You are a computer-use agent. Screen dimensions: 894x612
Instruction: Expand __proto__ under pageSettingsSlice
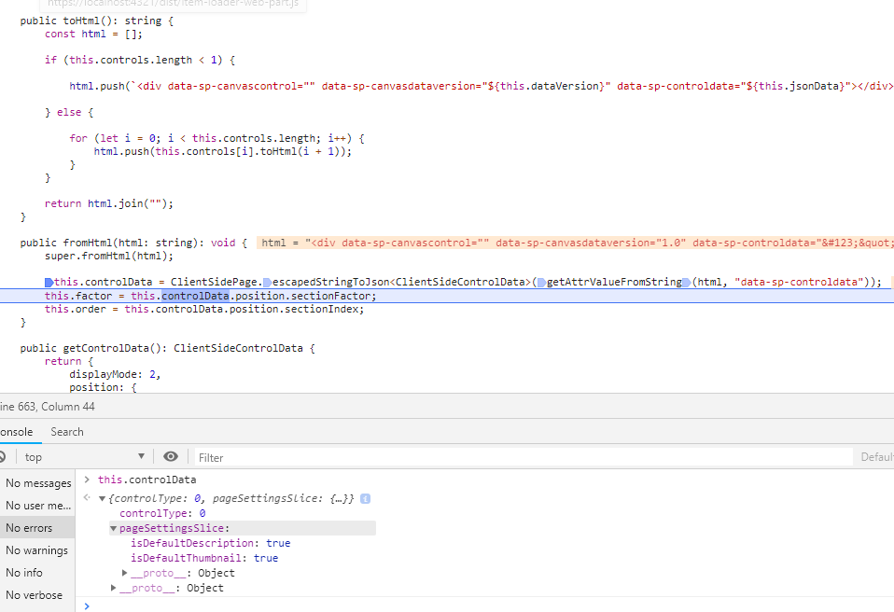pos(124,573)
